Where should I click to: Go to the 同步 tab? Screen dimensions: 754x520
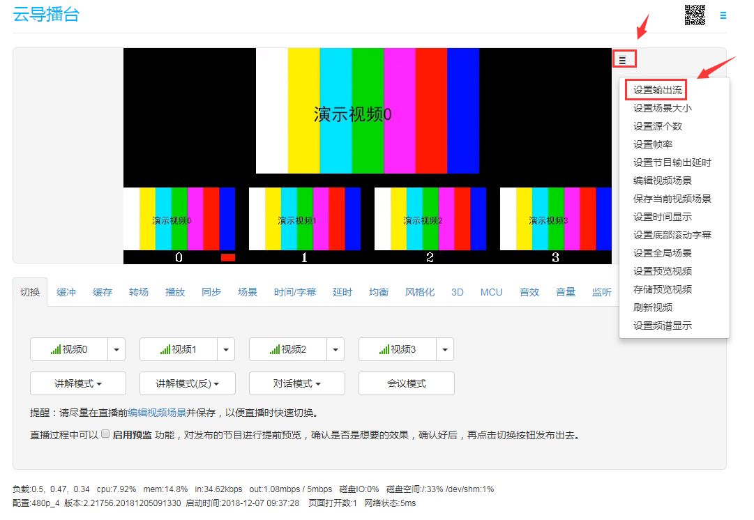(211, 292)
